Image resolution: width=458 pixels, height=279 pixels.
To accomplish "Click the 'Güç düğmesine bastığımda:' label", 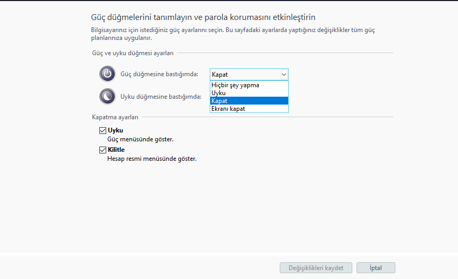I will pos(159,74).
